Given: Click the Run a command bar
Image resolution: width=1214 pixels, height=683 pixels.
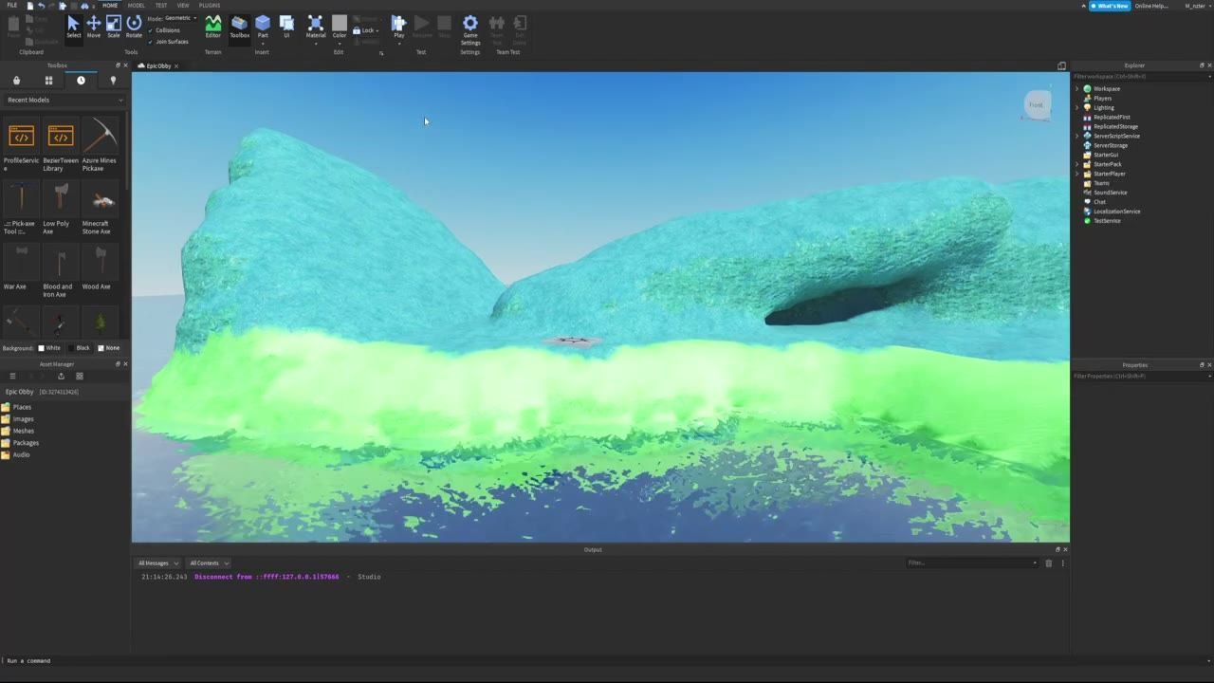Looking at the screenshot, I should pos(607,660).
